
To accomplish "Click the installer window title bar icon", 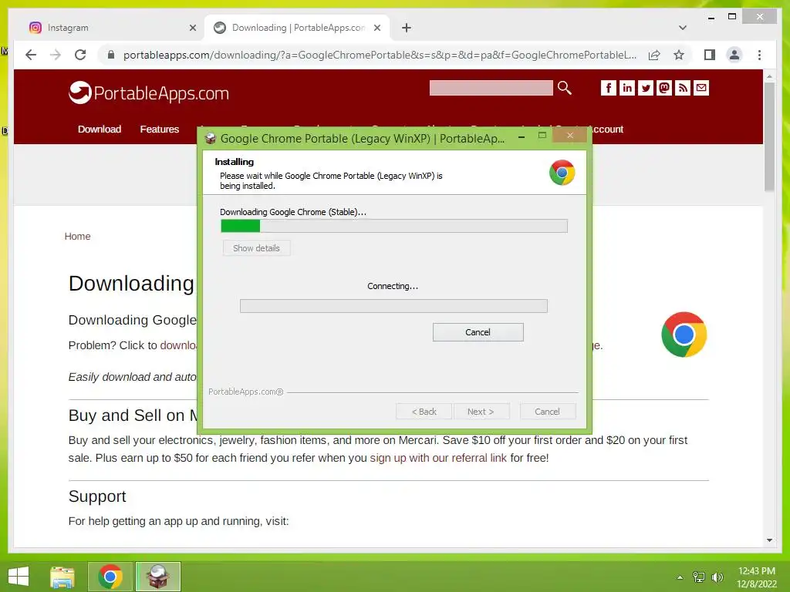I will coord(211,139).
